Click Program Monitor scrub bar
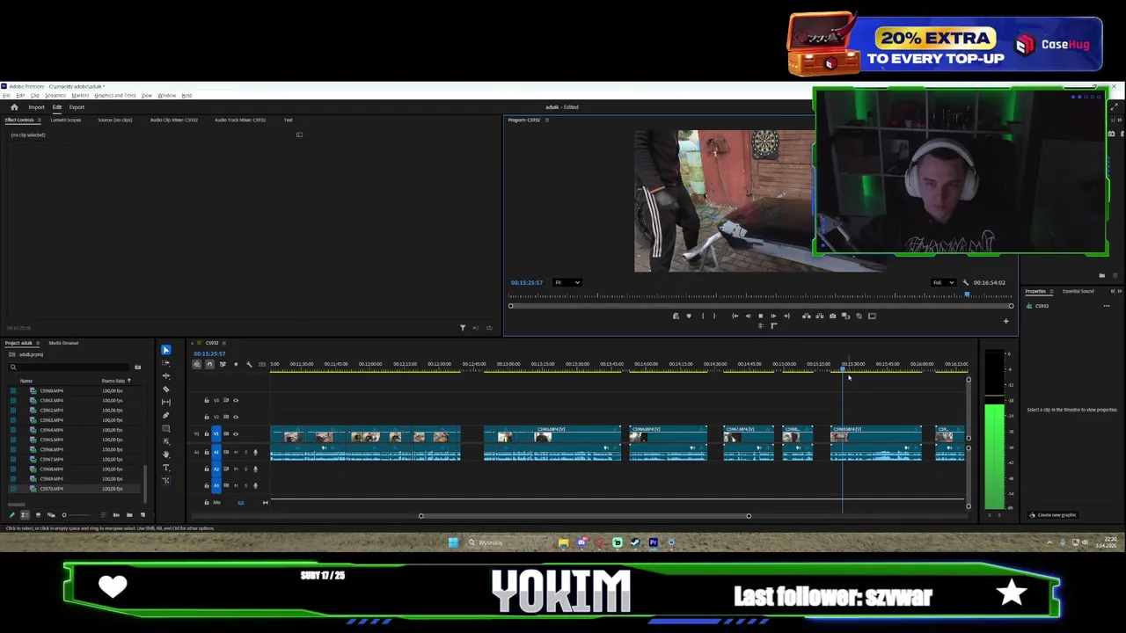Screen dimensions: 1126x633 coord(761,296)
